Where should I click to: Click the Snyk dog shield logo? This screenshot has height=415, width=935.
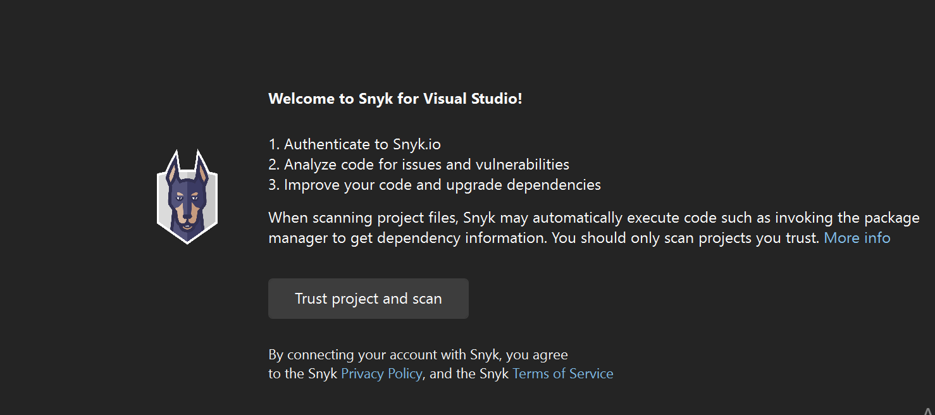click(x=187, y=197)
